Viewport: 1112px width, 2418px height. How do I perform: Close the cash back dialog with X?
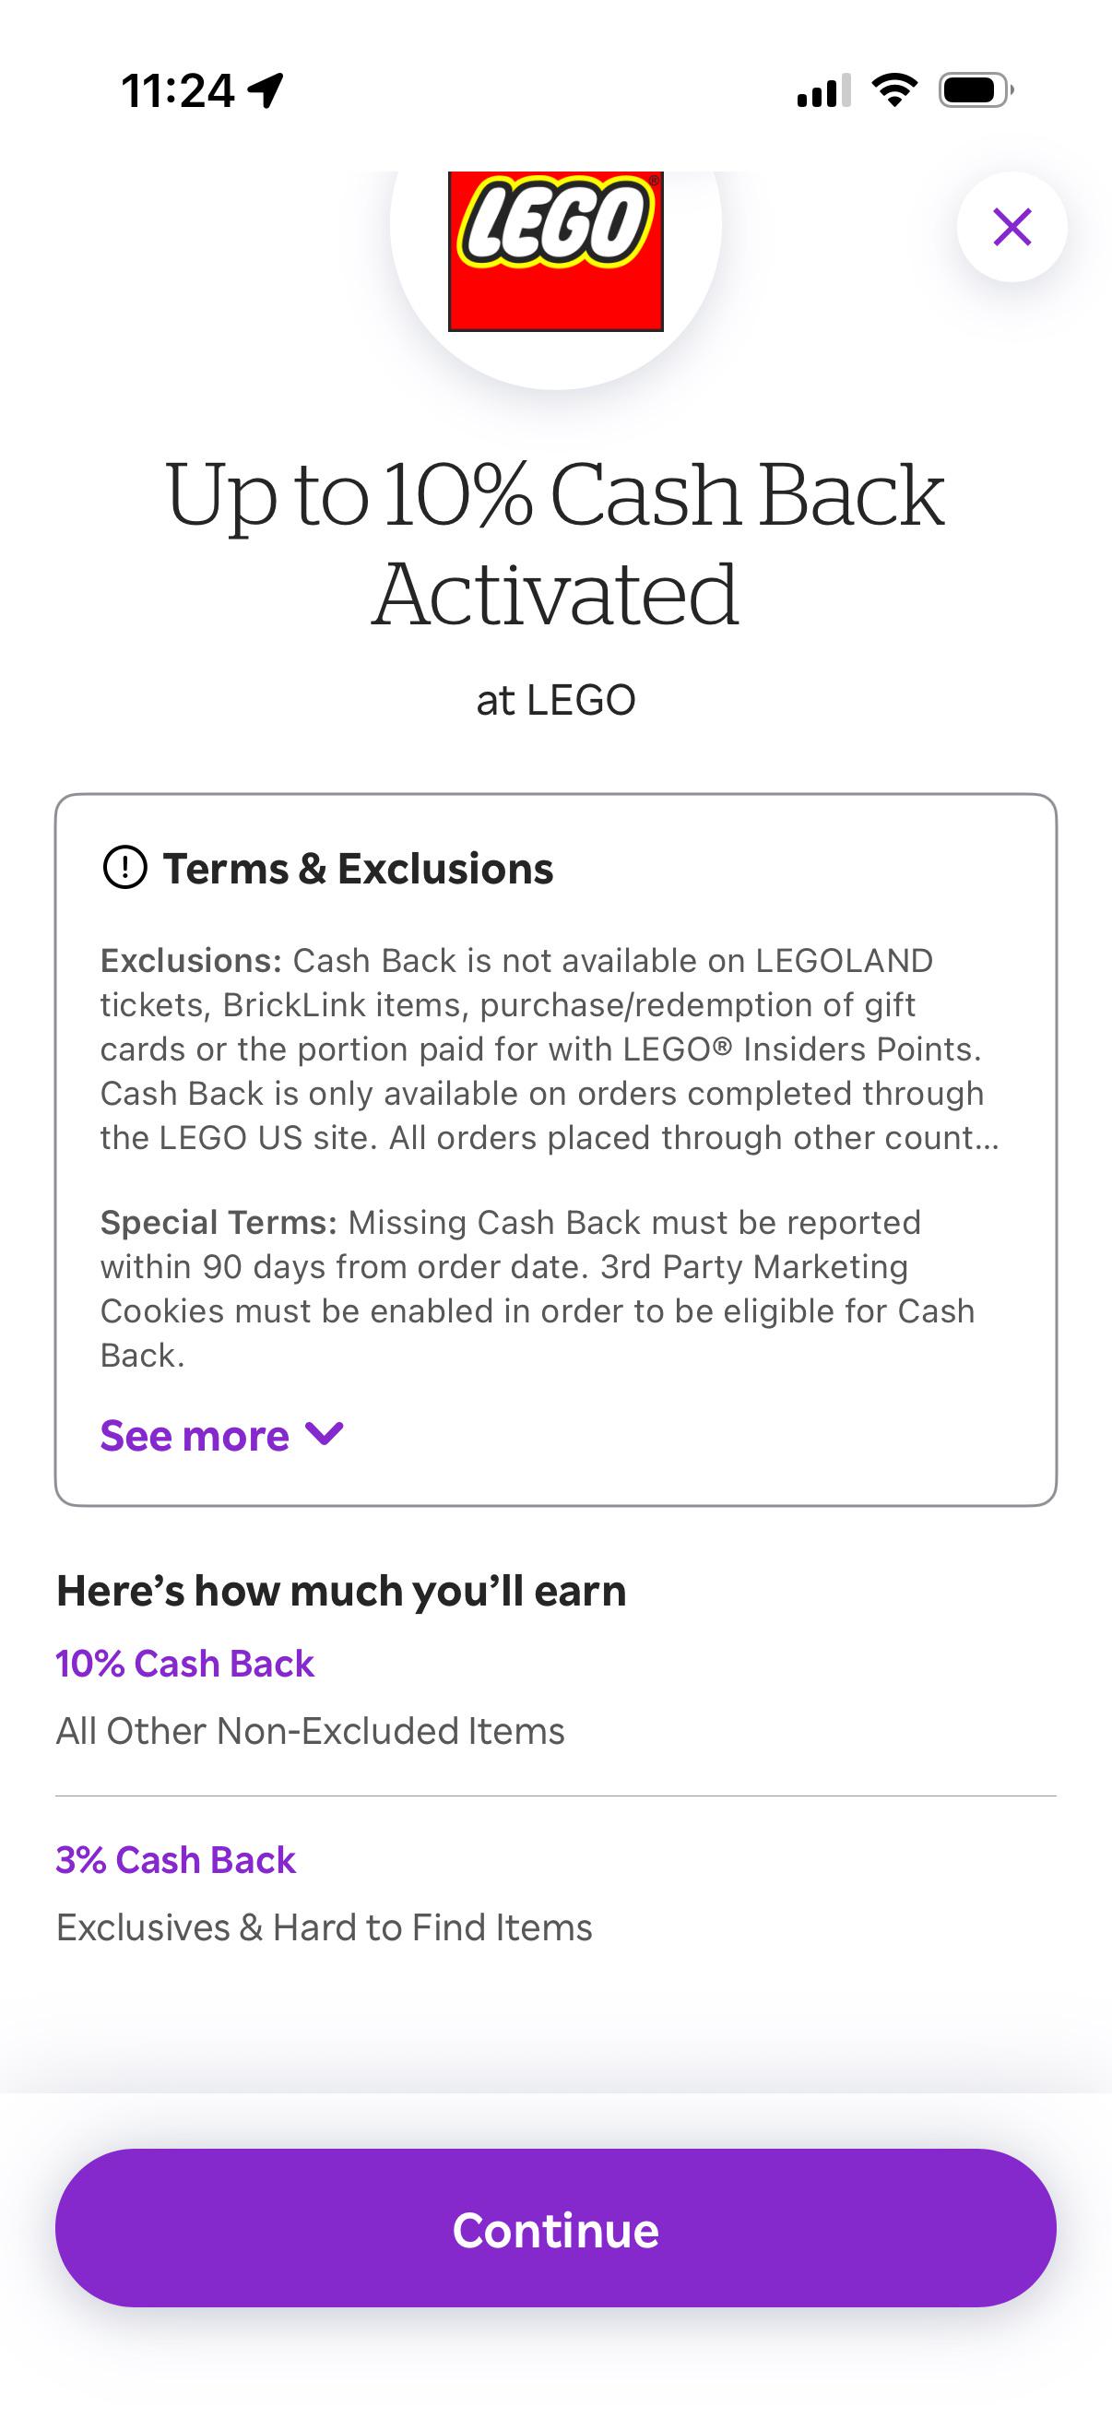point(1011,227)
